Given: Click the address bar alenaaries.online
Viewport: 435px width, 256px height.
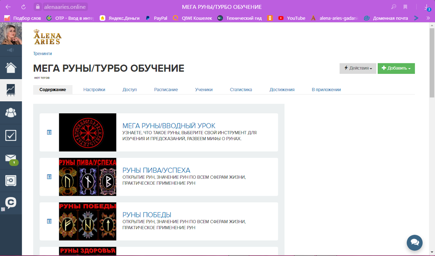Looking at the screenshot, I should coord(65,7).
